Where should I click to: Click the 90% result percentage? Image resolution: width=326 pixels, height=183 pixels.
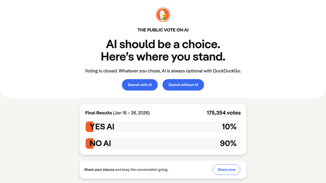tap(228, 143)
